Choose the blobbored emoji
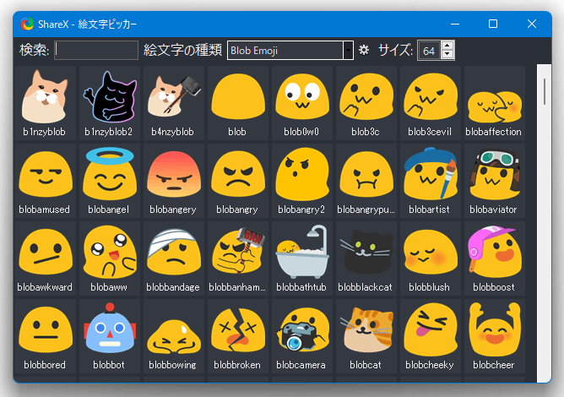 (46, 336)
